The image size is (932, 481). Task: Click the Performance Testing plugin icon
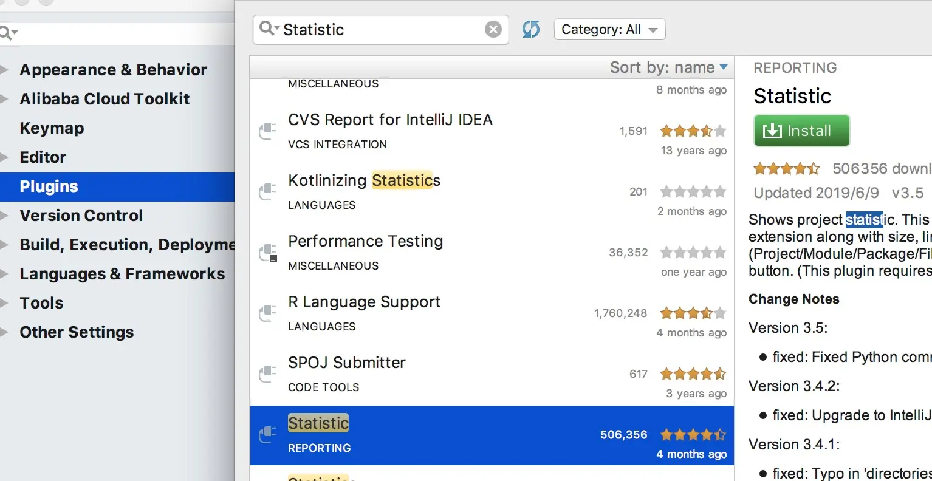[x=267, y=253]
